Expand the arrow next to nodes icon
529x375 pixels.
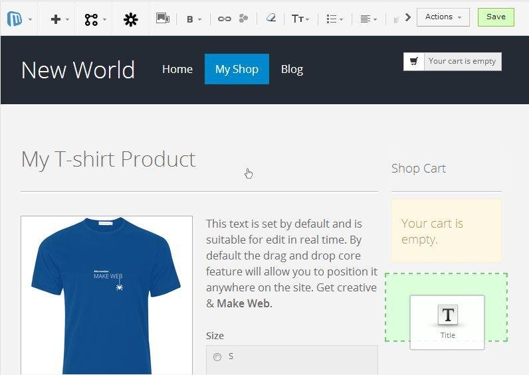tap(104, 19)
